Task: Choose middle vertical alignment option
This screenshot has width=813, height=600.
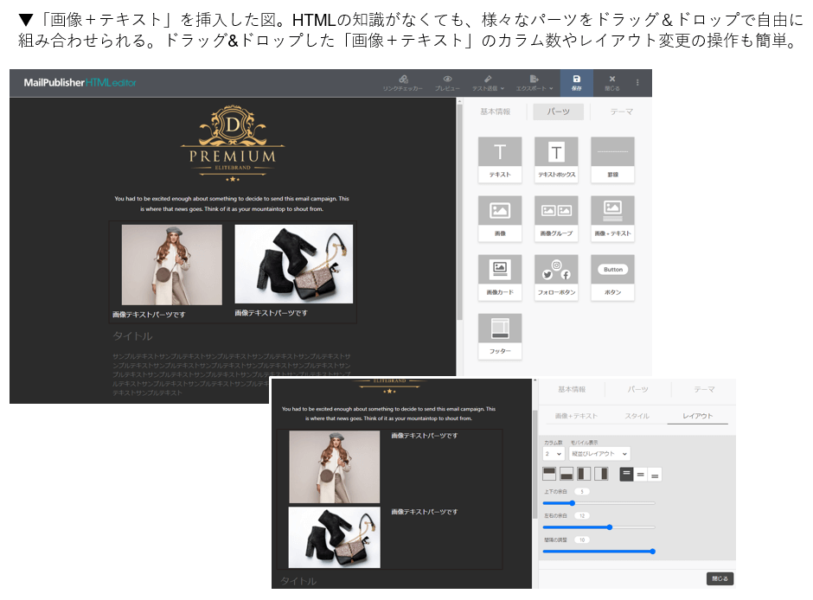Action: [x=641, y=474]
